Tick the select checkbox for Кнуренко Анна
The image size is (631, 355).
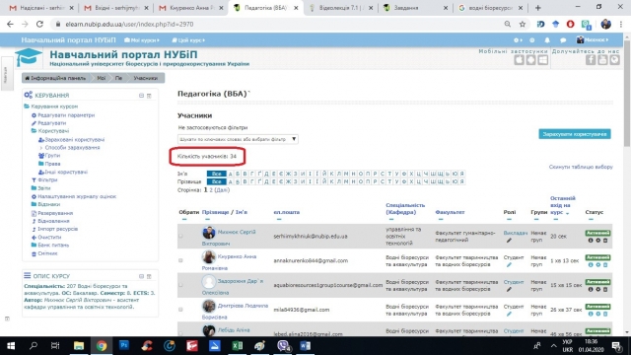tap(180, 260)
